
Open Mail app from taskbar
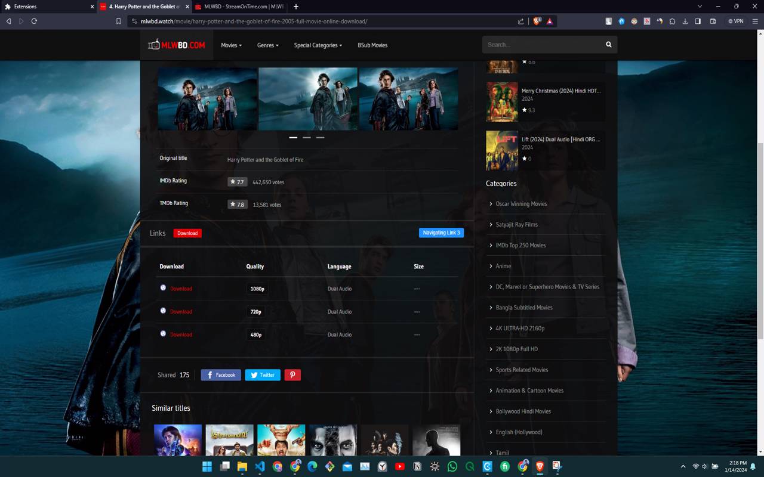pos(347,466)
